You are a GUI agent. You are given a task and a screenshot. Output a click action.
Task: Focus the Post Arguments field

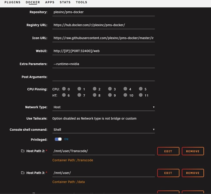[x=104, y=77]
